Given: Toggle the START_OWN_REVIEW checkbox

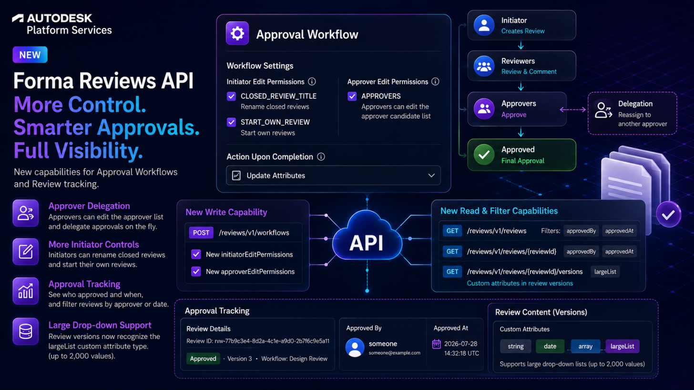Looking at the screenshot, I should [232, 122].
